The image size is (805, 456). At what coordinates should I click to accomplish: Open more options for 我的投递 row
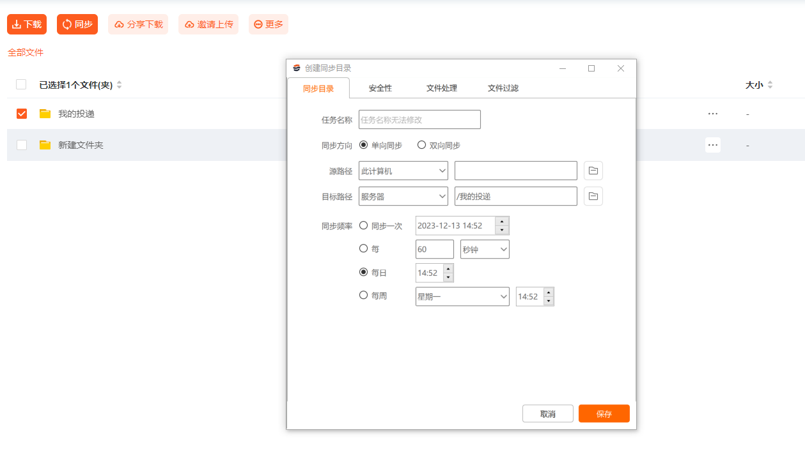pos(713,114)
